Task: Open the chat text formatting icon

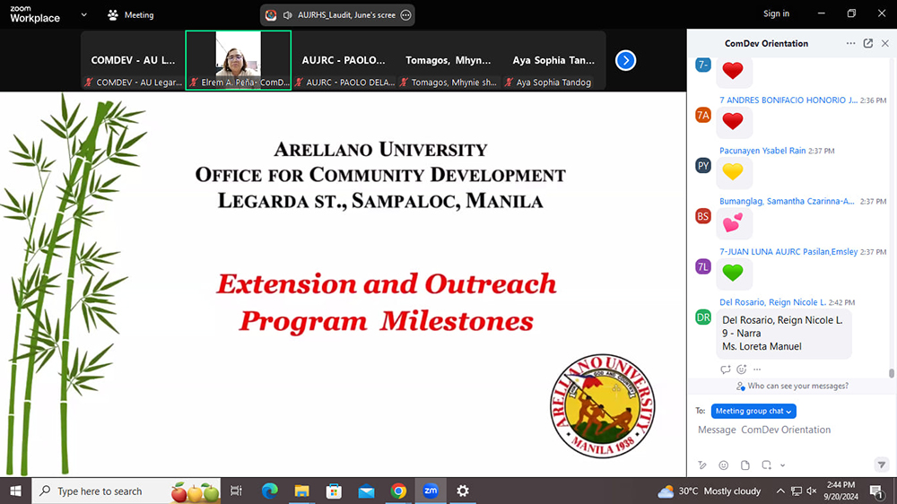Action: [x=702, y=465]
